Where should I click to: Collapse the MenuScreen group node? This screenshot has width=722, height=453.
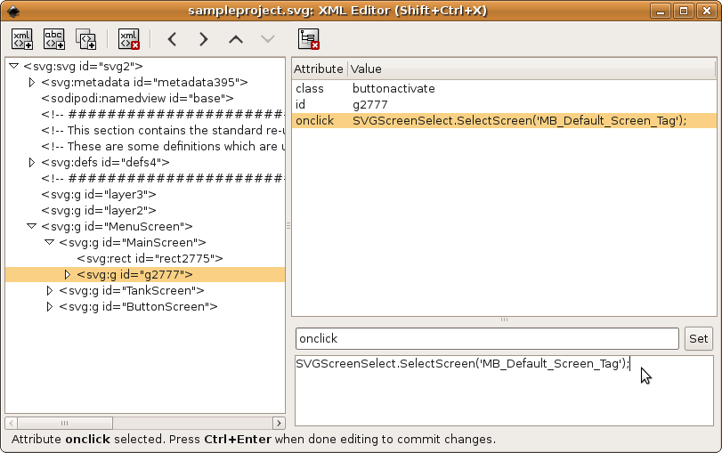pyautogui.click(x=31, y=226)
